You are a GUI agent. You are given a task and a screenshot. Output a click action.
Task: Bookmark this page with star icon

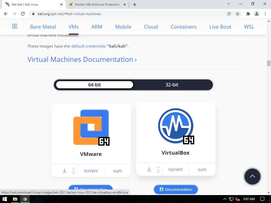click(238, 14)
